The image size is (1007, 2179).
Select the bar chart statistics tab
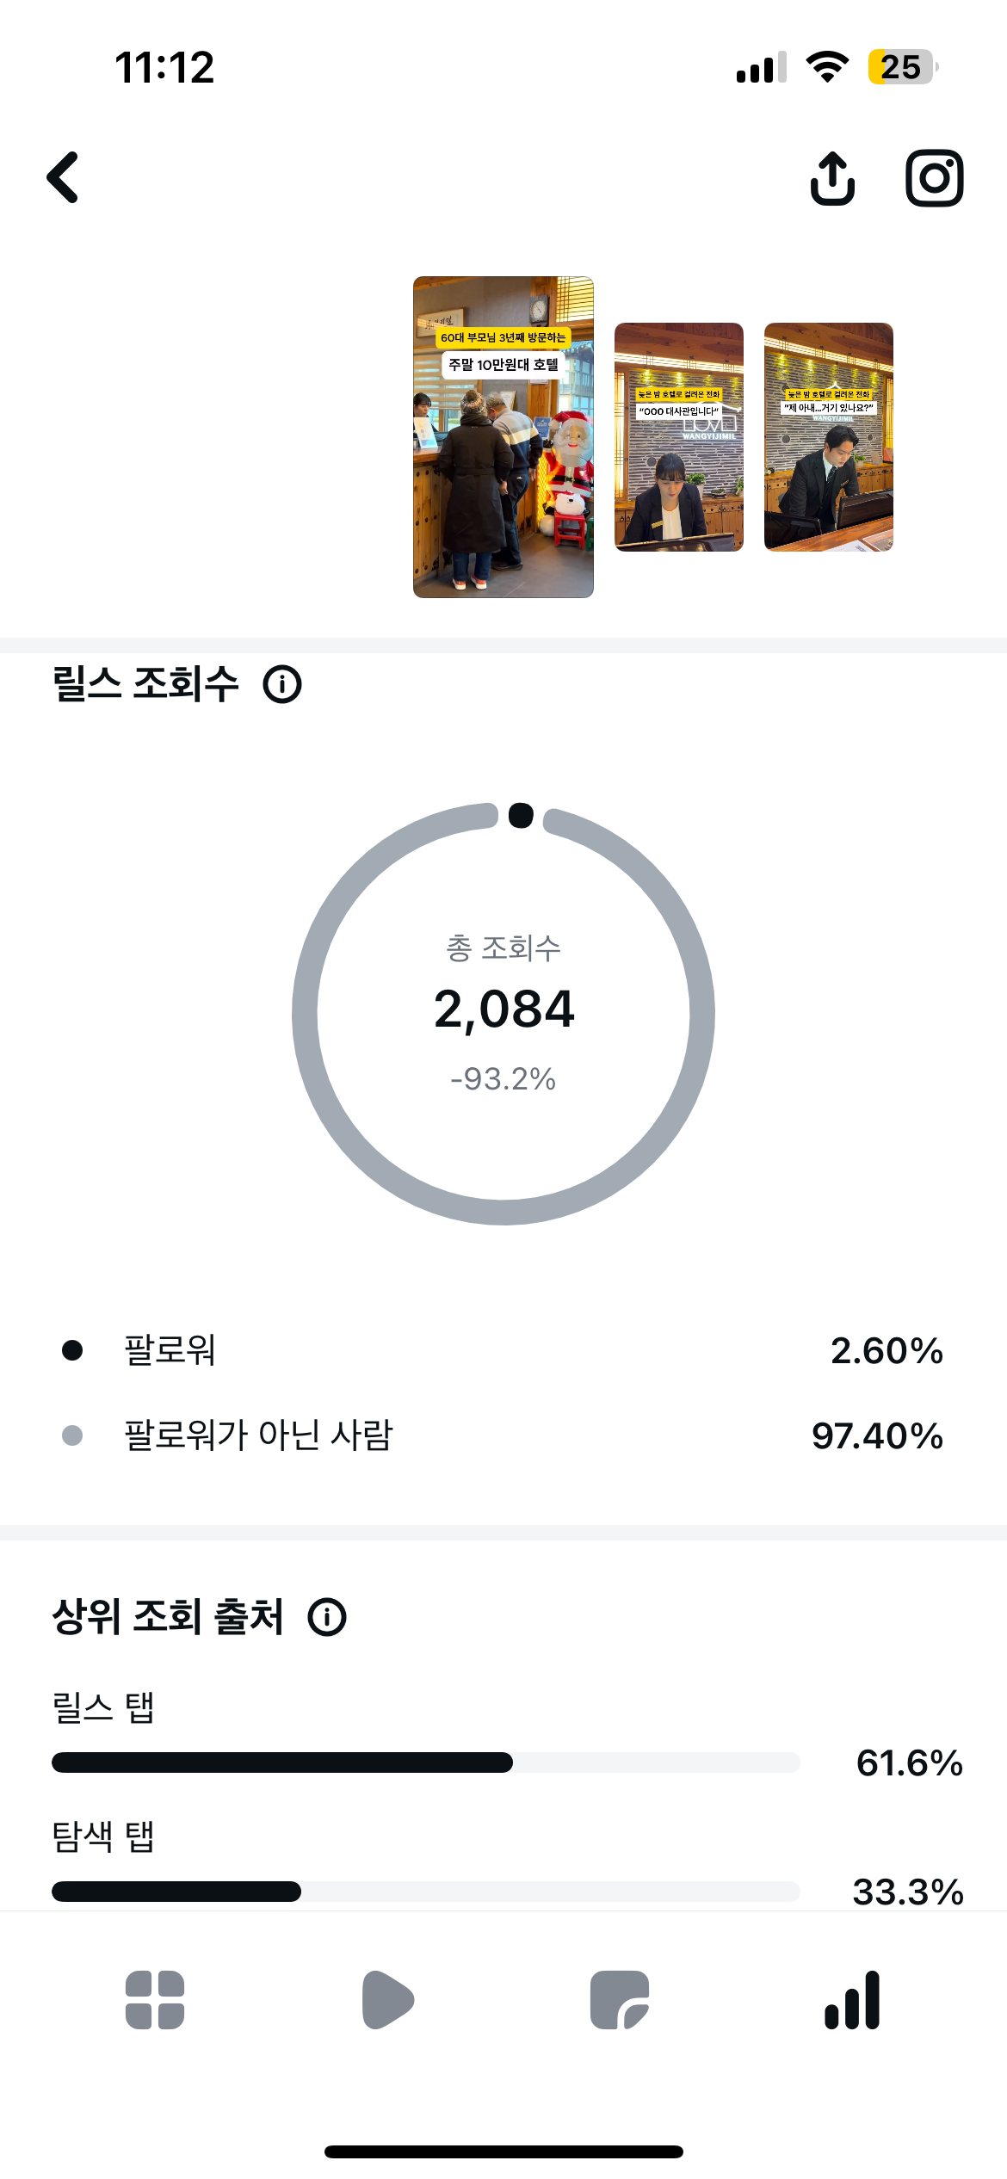coord(852,1999)
